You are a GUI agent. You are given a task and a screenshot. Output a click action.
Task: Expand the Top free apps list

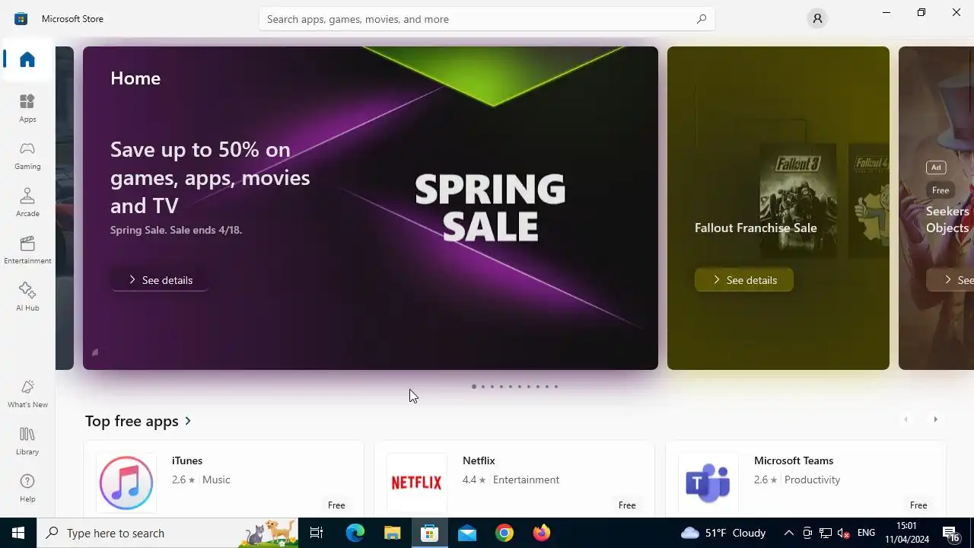tap(138, 421)
